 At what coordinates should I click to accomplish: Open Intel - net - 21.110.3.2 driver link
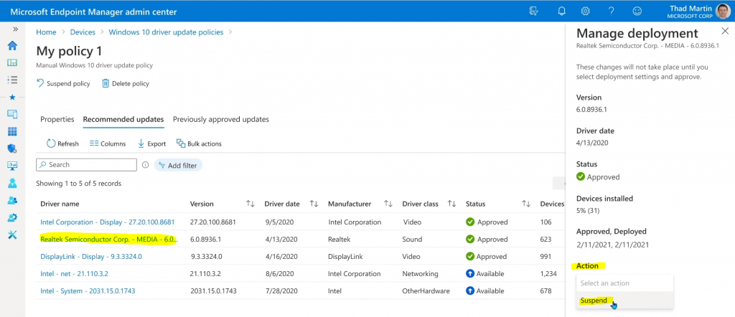pyautogui.click(x=74, y=273)
